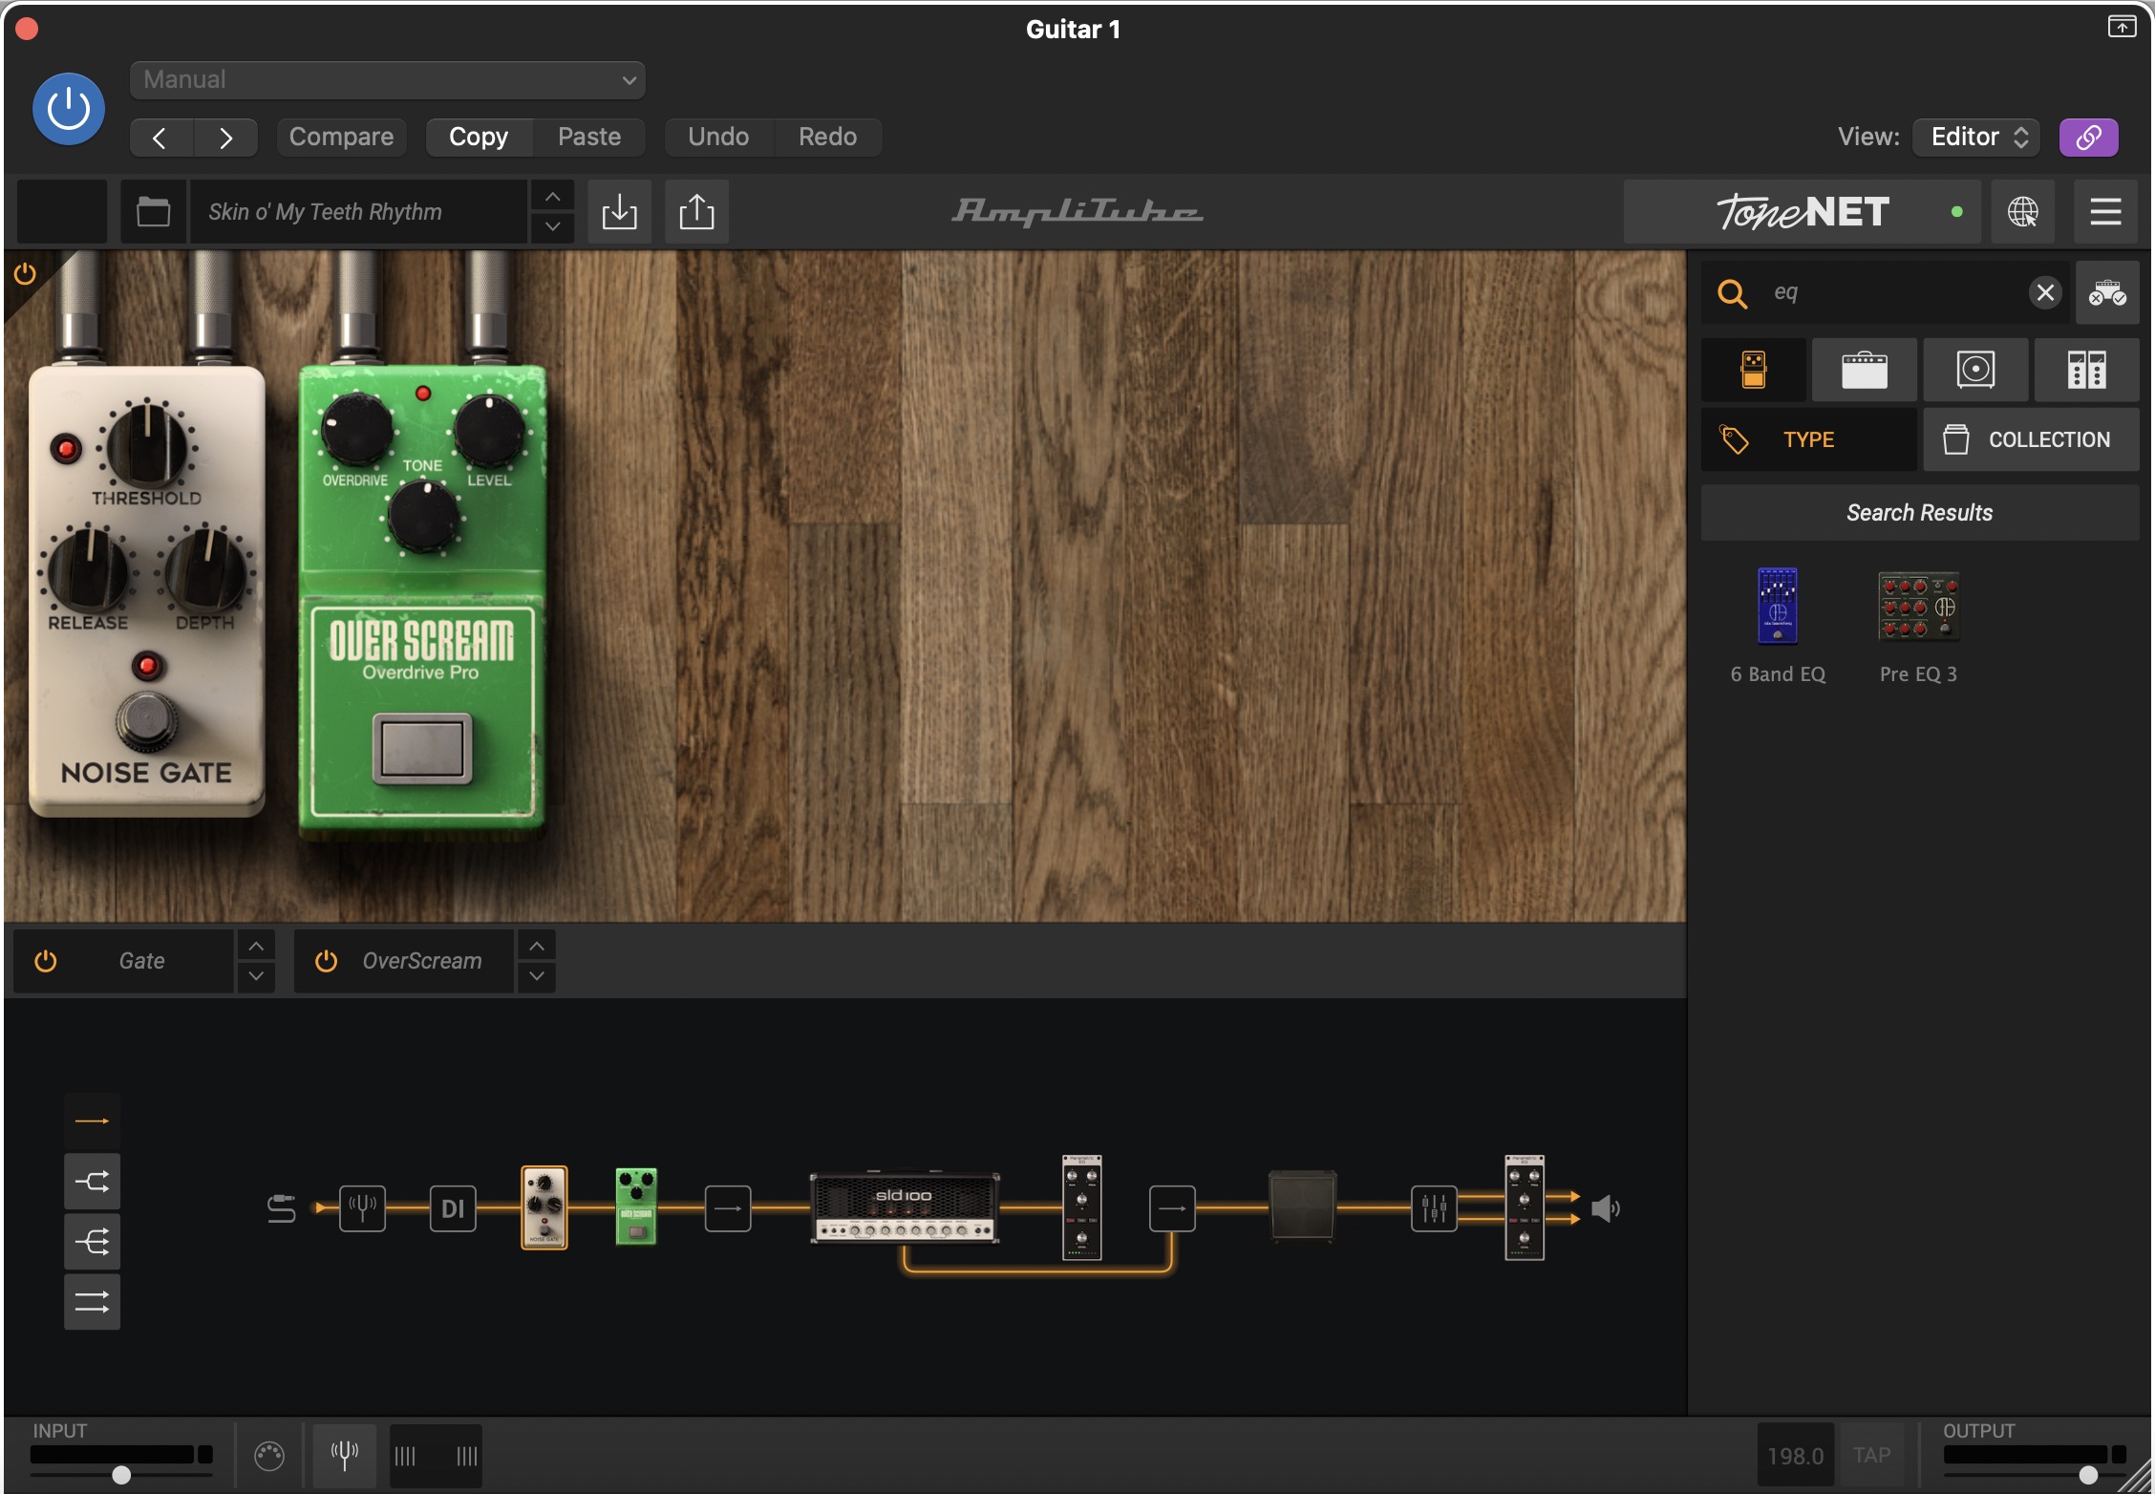The height and width of the screenshot is (1494, 2155).
Task: Select the amplifier category tab
Action: coord(1864,369)
